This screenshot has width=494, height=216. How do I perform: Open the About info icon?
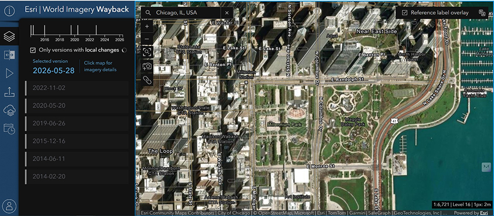tap(9, 11)
